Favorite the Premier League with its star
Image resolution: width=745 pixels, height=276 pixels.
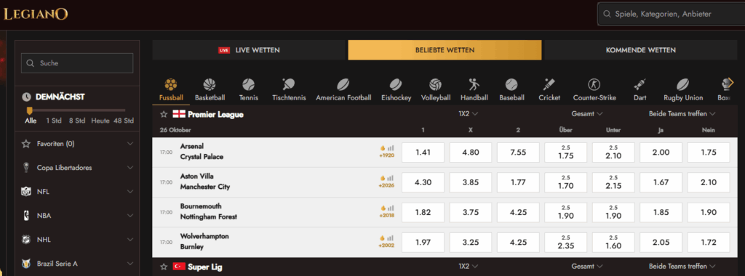coord(164,114)
